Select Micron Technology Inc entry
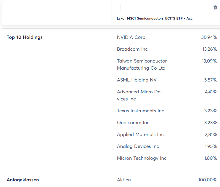The image size is (220, 187). (142, 158)
